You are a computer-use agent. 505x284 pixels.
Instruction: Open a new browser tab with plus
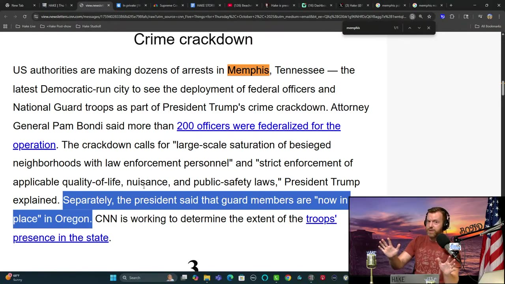451,5
